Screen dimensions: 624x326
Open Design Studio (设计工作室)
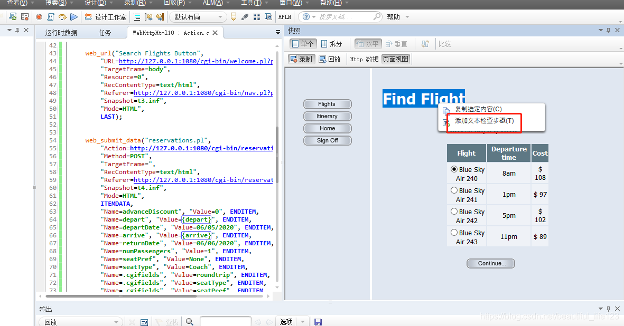pos(106,17)
